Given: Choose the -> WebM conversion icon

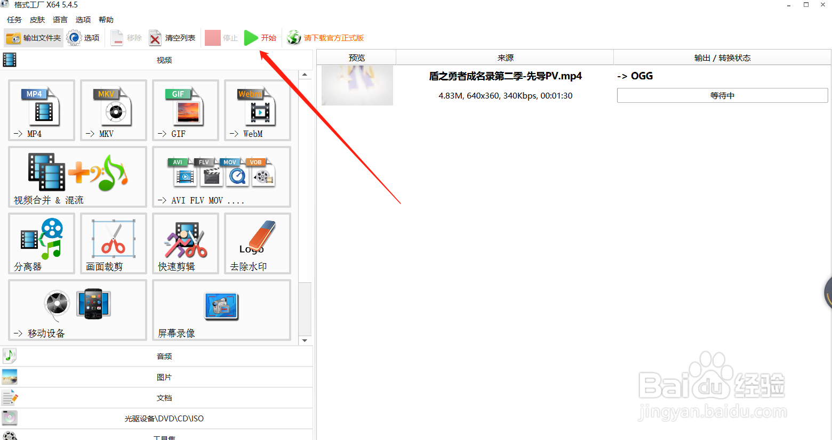Looking at the screenshot, I should click(258, 110).
